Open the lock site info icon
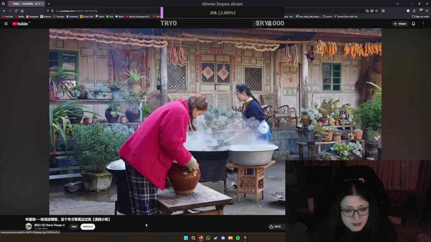431x242 pixels. [52, 11]
